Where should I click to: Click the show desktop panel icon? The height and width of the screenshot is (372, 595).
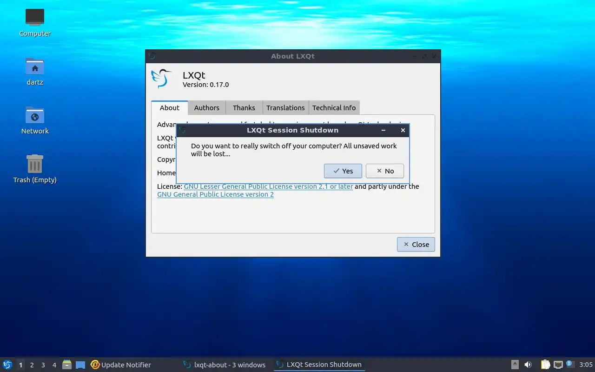point(80,365)
